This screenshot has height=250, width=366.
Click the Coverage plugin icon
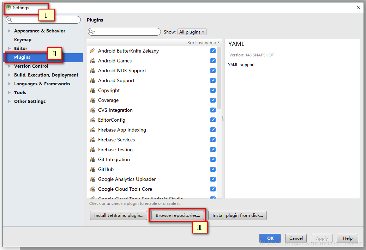[x=92, y=100]
